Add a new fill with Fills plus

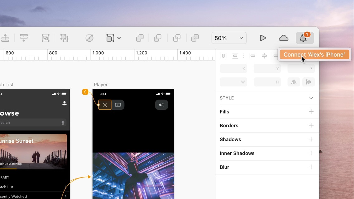pos(311,112)
